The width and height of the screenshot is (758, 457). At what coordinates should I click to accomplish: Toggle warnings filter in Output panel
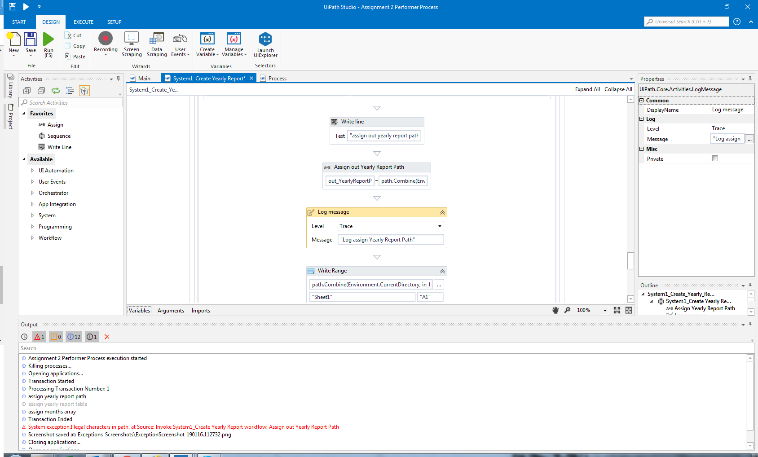point(56,336)
